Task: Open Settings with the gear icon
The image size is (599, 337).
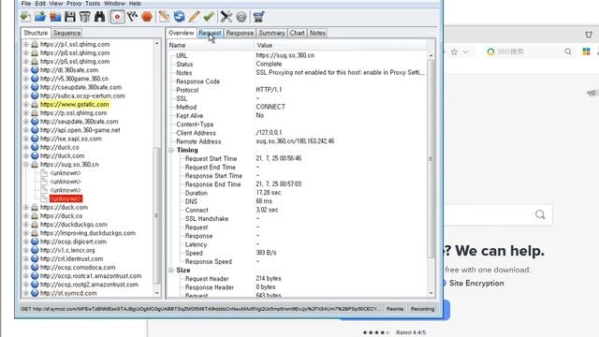Action: pos(241,17)
